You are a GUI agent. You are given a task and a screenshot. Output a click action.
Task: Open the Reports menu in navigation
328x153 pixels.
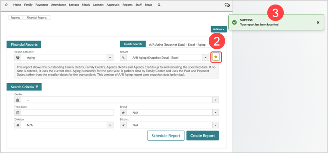click(128, 5)
